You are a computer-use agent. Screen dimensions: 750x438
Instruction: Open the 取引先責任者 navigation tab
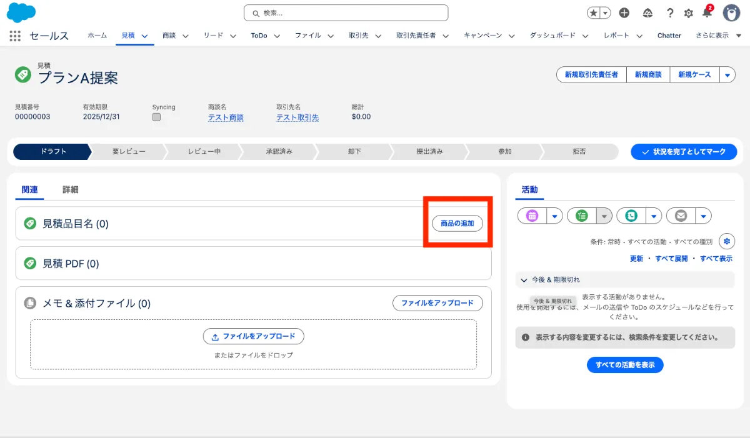click(x=416, y=36)
